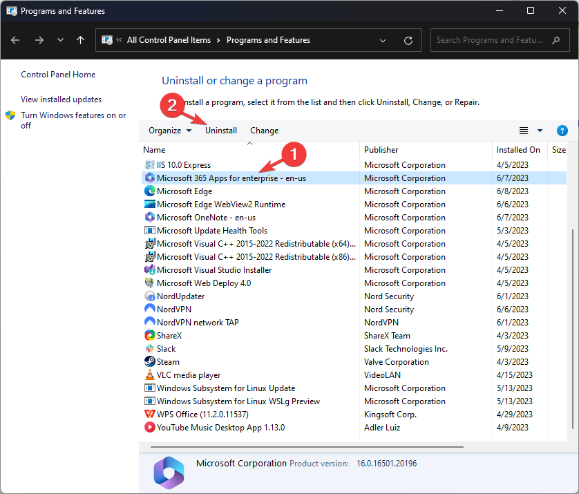Select the Steam icon
This screenshot has width=579, height=494.
pyautogui.click(x=149, y=361)
